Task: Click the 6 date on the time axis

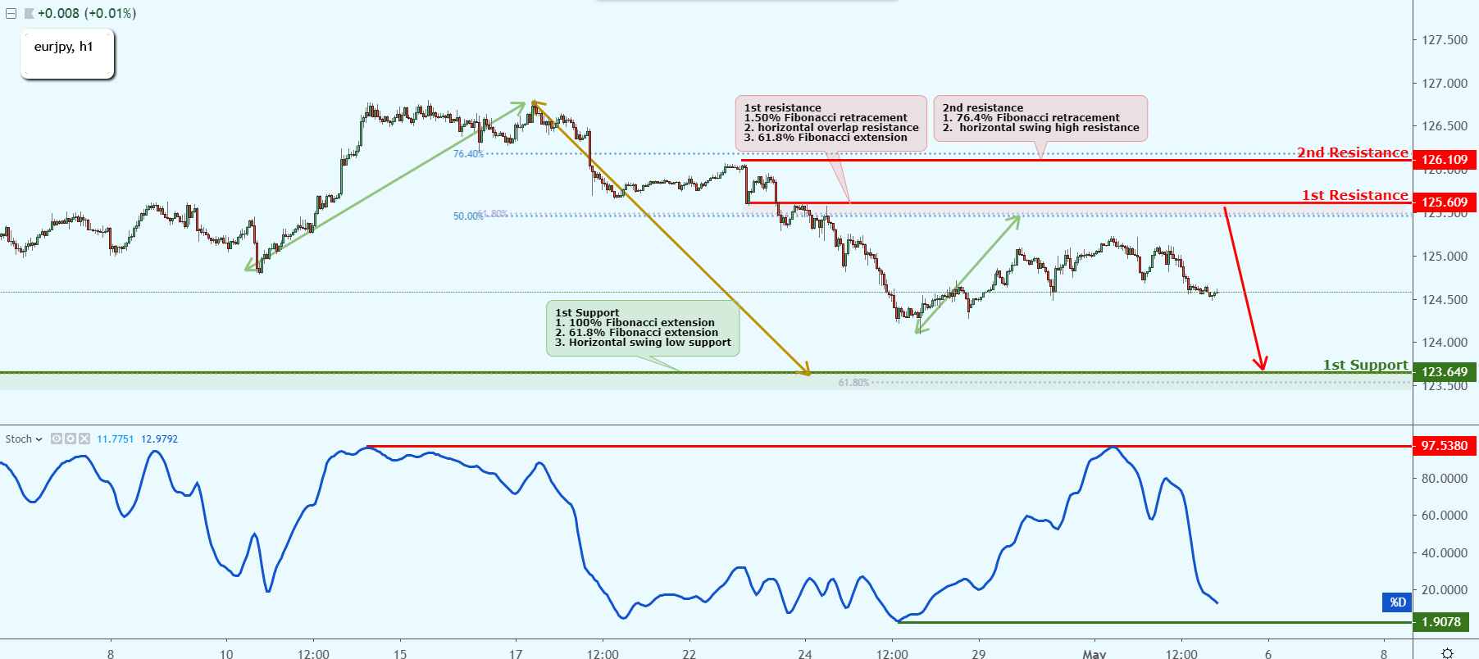Action: [x=1268, y=654]
